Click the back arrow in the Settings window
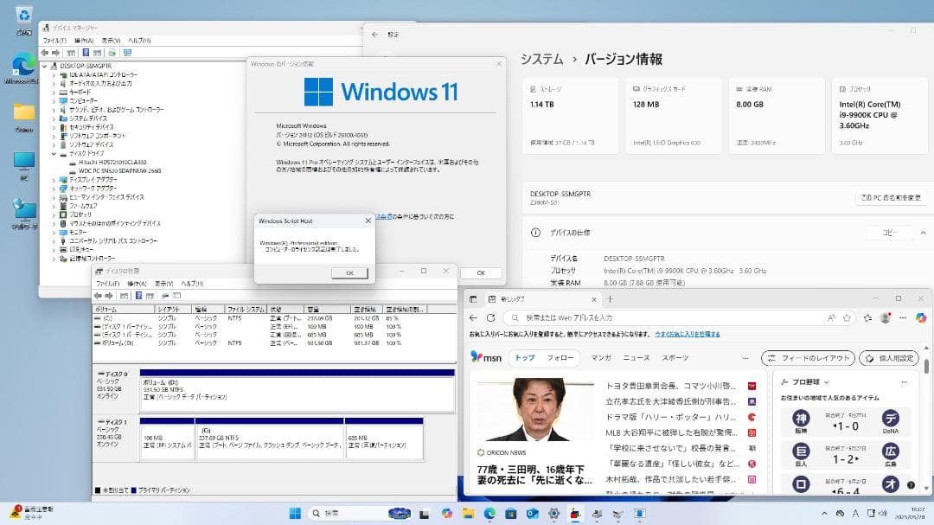 pos(373,35)
